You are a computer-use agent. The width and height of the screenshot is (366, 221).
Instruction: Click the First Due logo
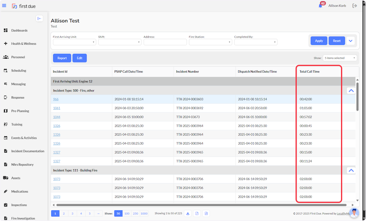coord(23,6)
